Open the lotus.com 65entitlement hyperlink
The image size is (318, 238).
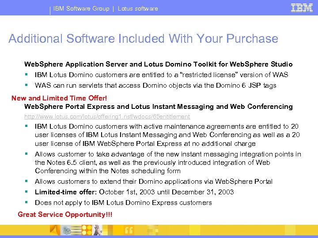107,116
